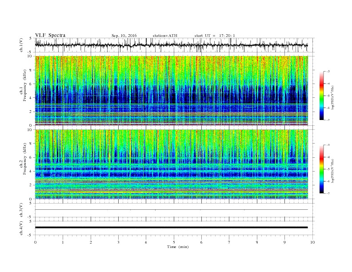This screenshot has width=352, height=272.
Task: Click time axis tick label '10'
Action: [312, 242]
